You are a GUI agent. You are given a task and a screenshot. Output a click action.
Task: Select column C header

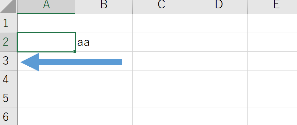click(x=161, y=7)
